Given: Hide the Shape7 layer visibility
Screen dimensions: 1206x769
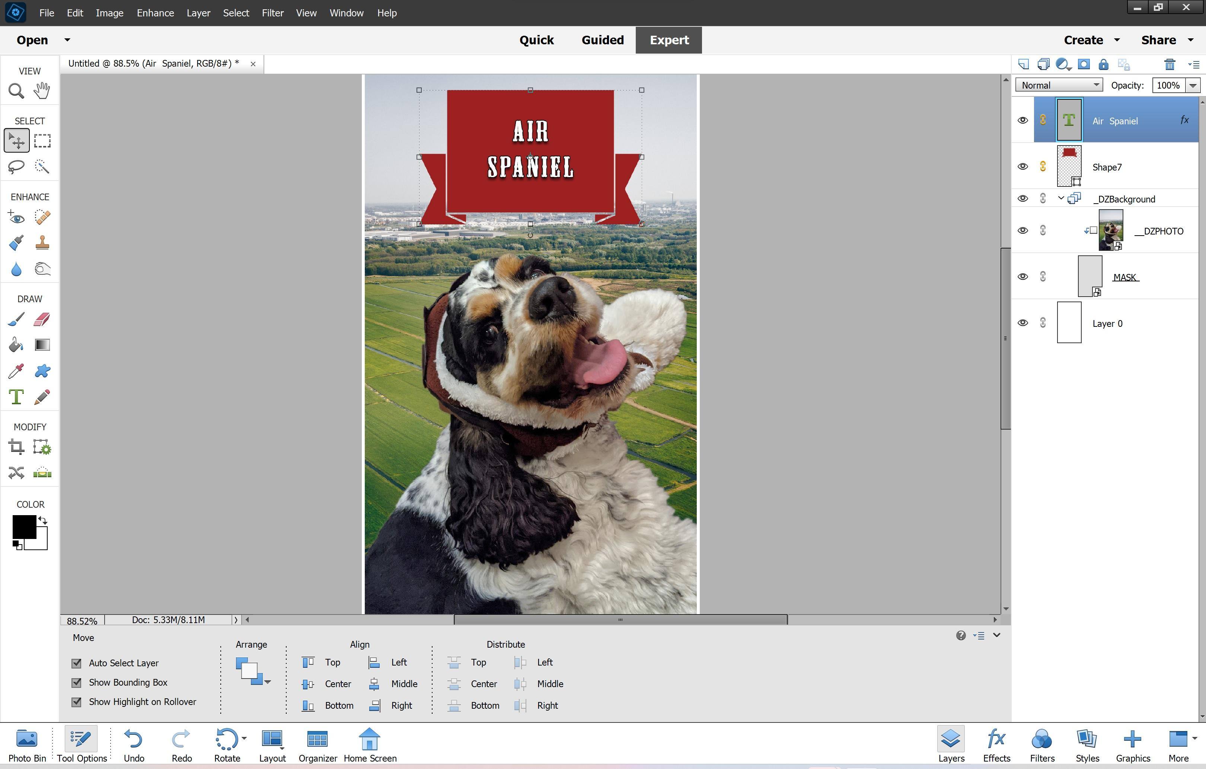Looking at the screenshot, I should pyautogui.click(x=1023, y=167).
